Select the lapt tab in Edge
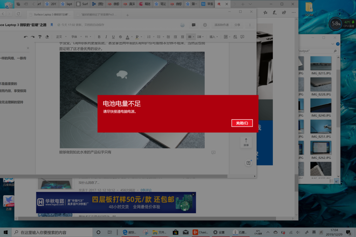The width and height of the screenshot is (356, 237). pyautogui.click(x=67, y=4)
